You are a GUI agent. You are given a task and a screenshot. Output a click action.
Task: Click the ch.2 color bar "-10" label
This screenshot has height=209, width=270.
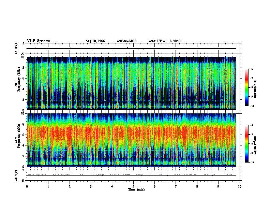tap(252, 163)
